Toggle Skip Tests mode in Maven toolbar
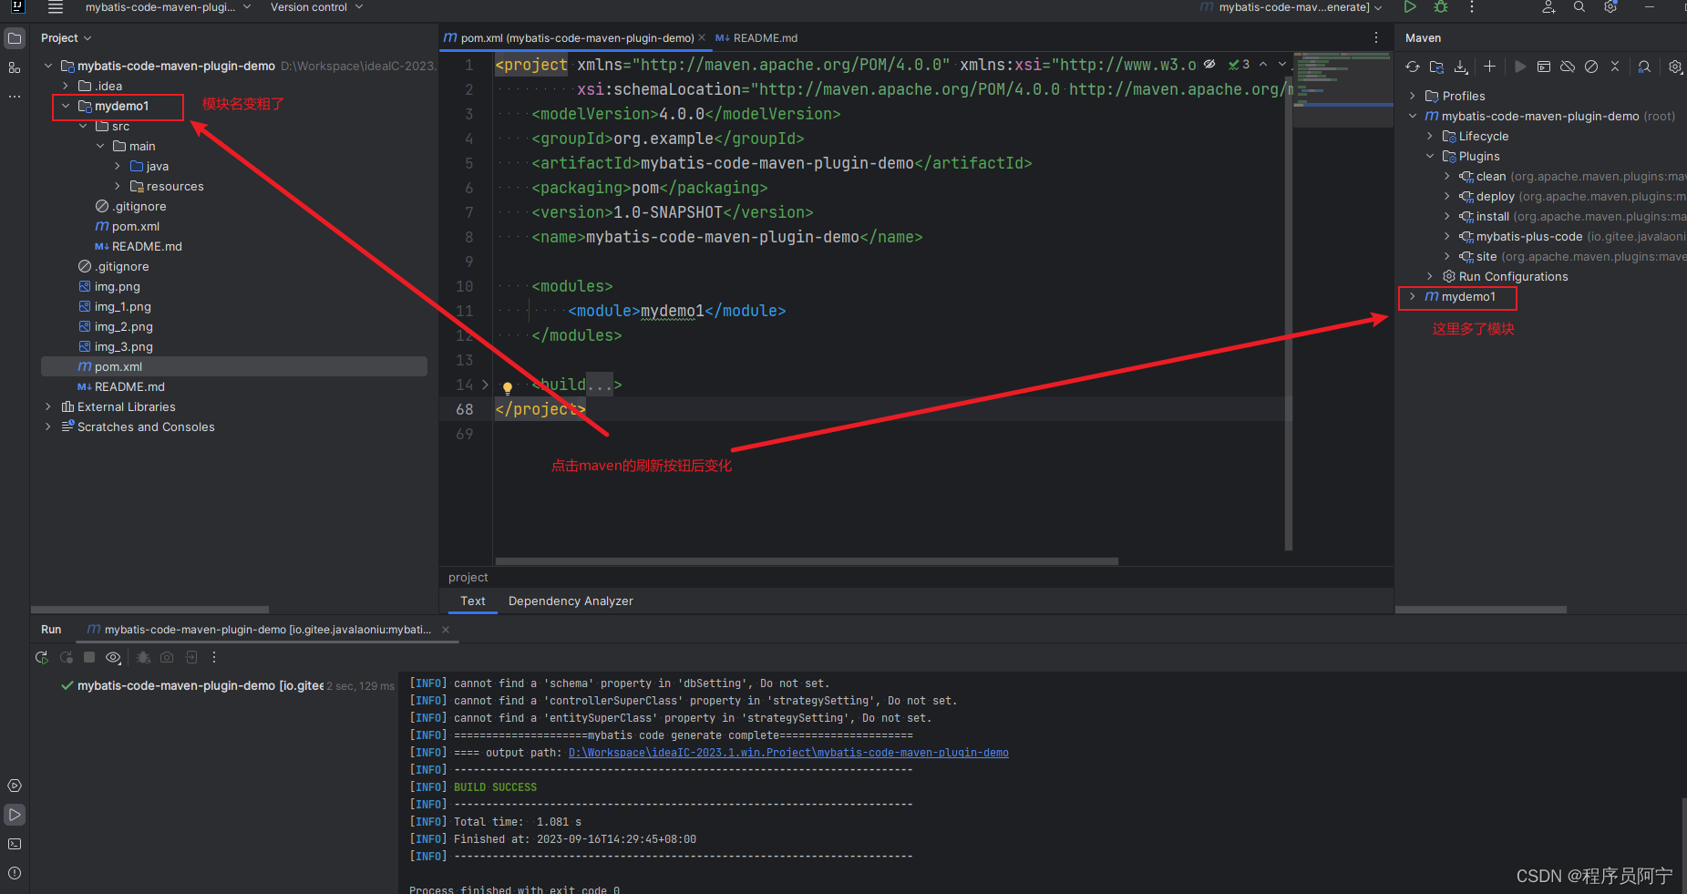 [1591, 67]
